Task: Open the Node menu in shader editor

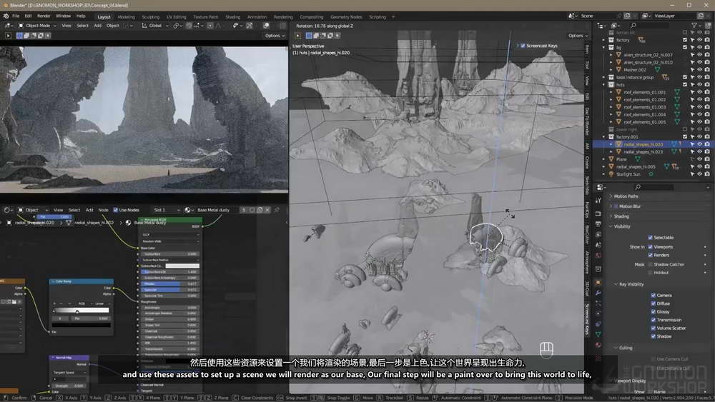Action: coord(104,210)
